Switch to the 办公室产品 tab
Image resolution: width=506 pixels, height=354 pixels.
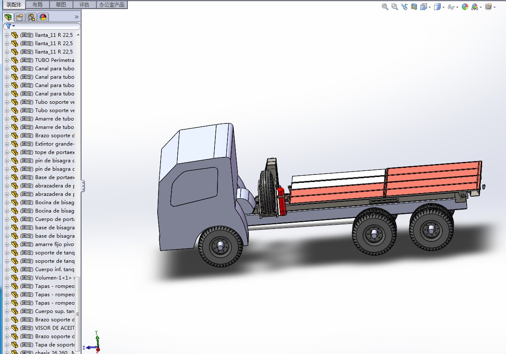point(112,5)
